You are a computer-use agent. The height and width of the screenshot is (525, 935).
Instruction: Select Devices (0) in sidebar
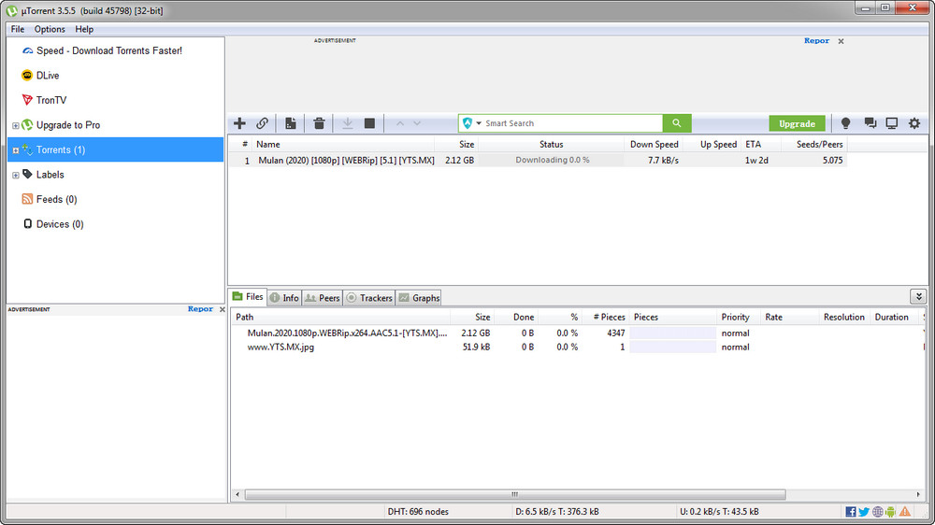60,224
